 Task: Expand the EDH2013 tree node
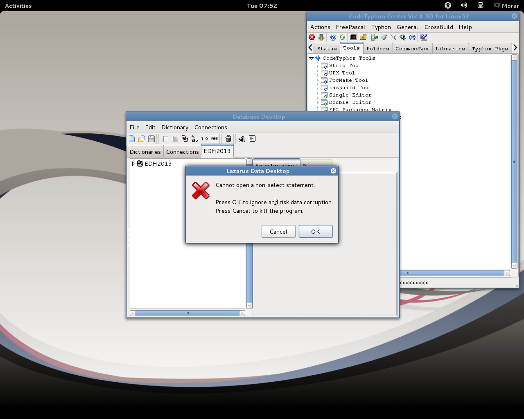[x=133, y=164]
